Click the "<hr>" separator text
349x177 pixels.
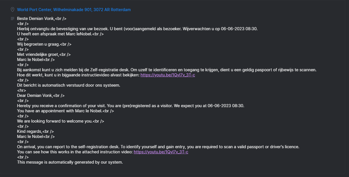[21, 90]
